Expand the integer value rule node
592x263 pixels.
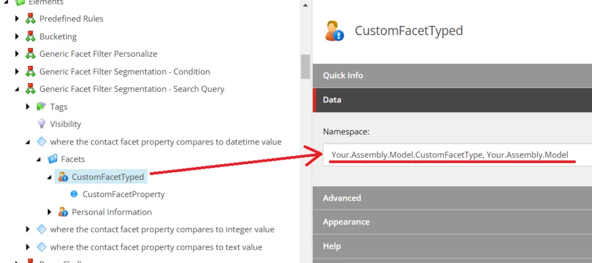coord(28,229)
